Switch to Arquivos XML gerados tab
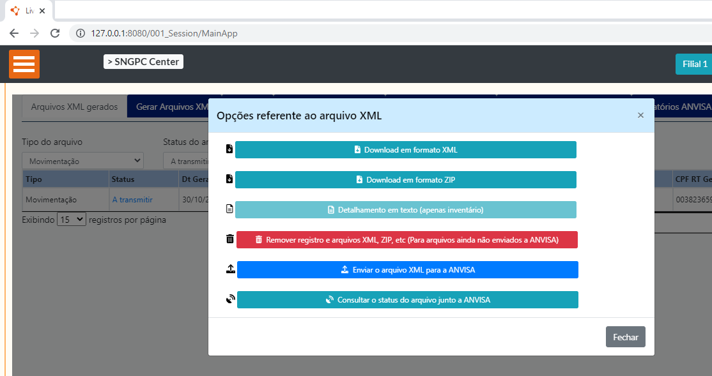This screenshot has height=376, width=712. [x=74, y=107]
